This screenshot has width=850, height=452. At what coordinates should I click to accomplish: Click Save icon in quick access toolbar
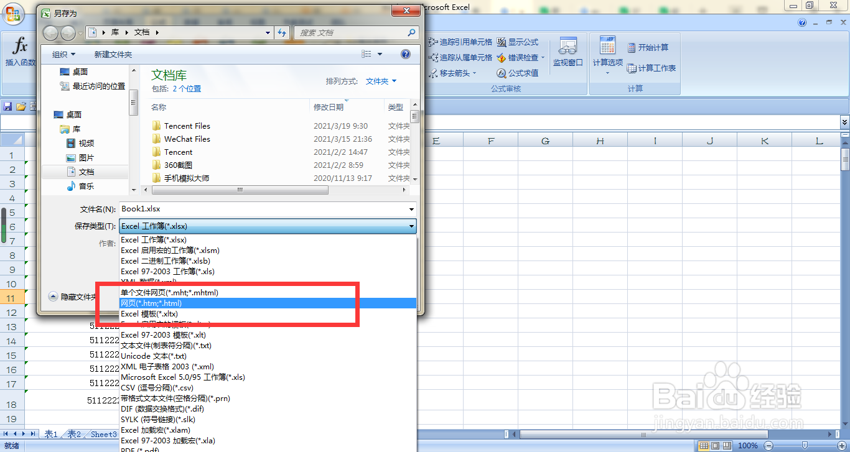point(8,106)
